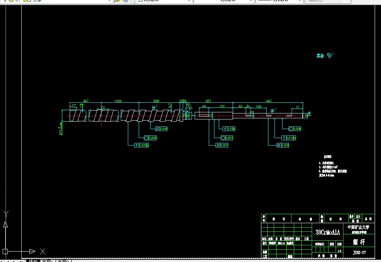Open the layer name dropdown arrow

tap(109, 1)
